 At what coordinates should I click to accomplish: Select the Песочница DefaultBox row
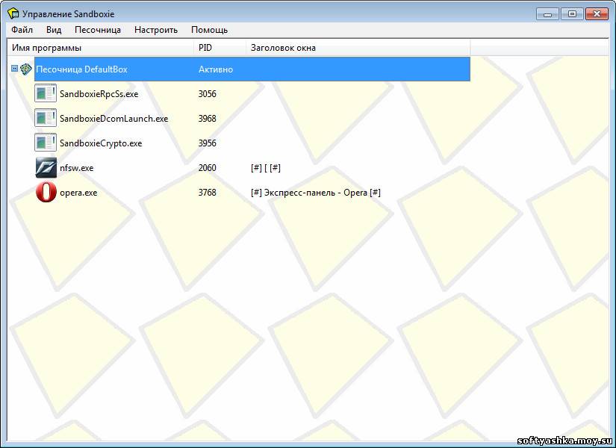click(x=252, y=69)
